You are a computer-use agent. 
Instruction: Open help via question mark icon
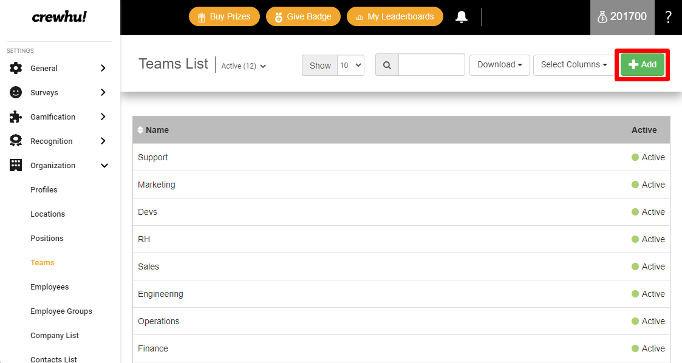668,17
